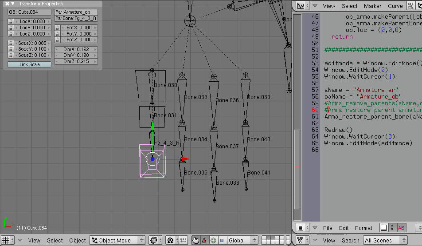Open the IPO editor View menu
Screen dimensions: 422x246
click(x=329, y=6)
